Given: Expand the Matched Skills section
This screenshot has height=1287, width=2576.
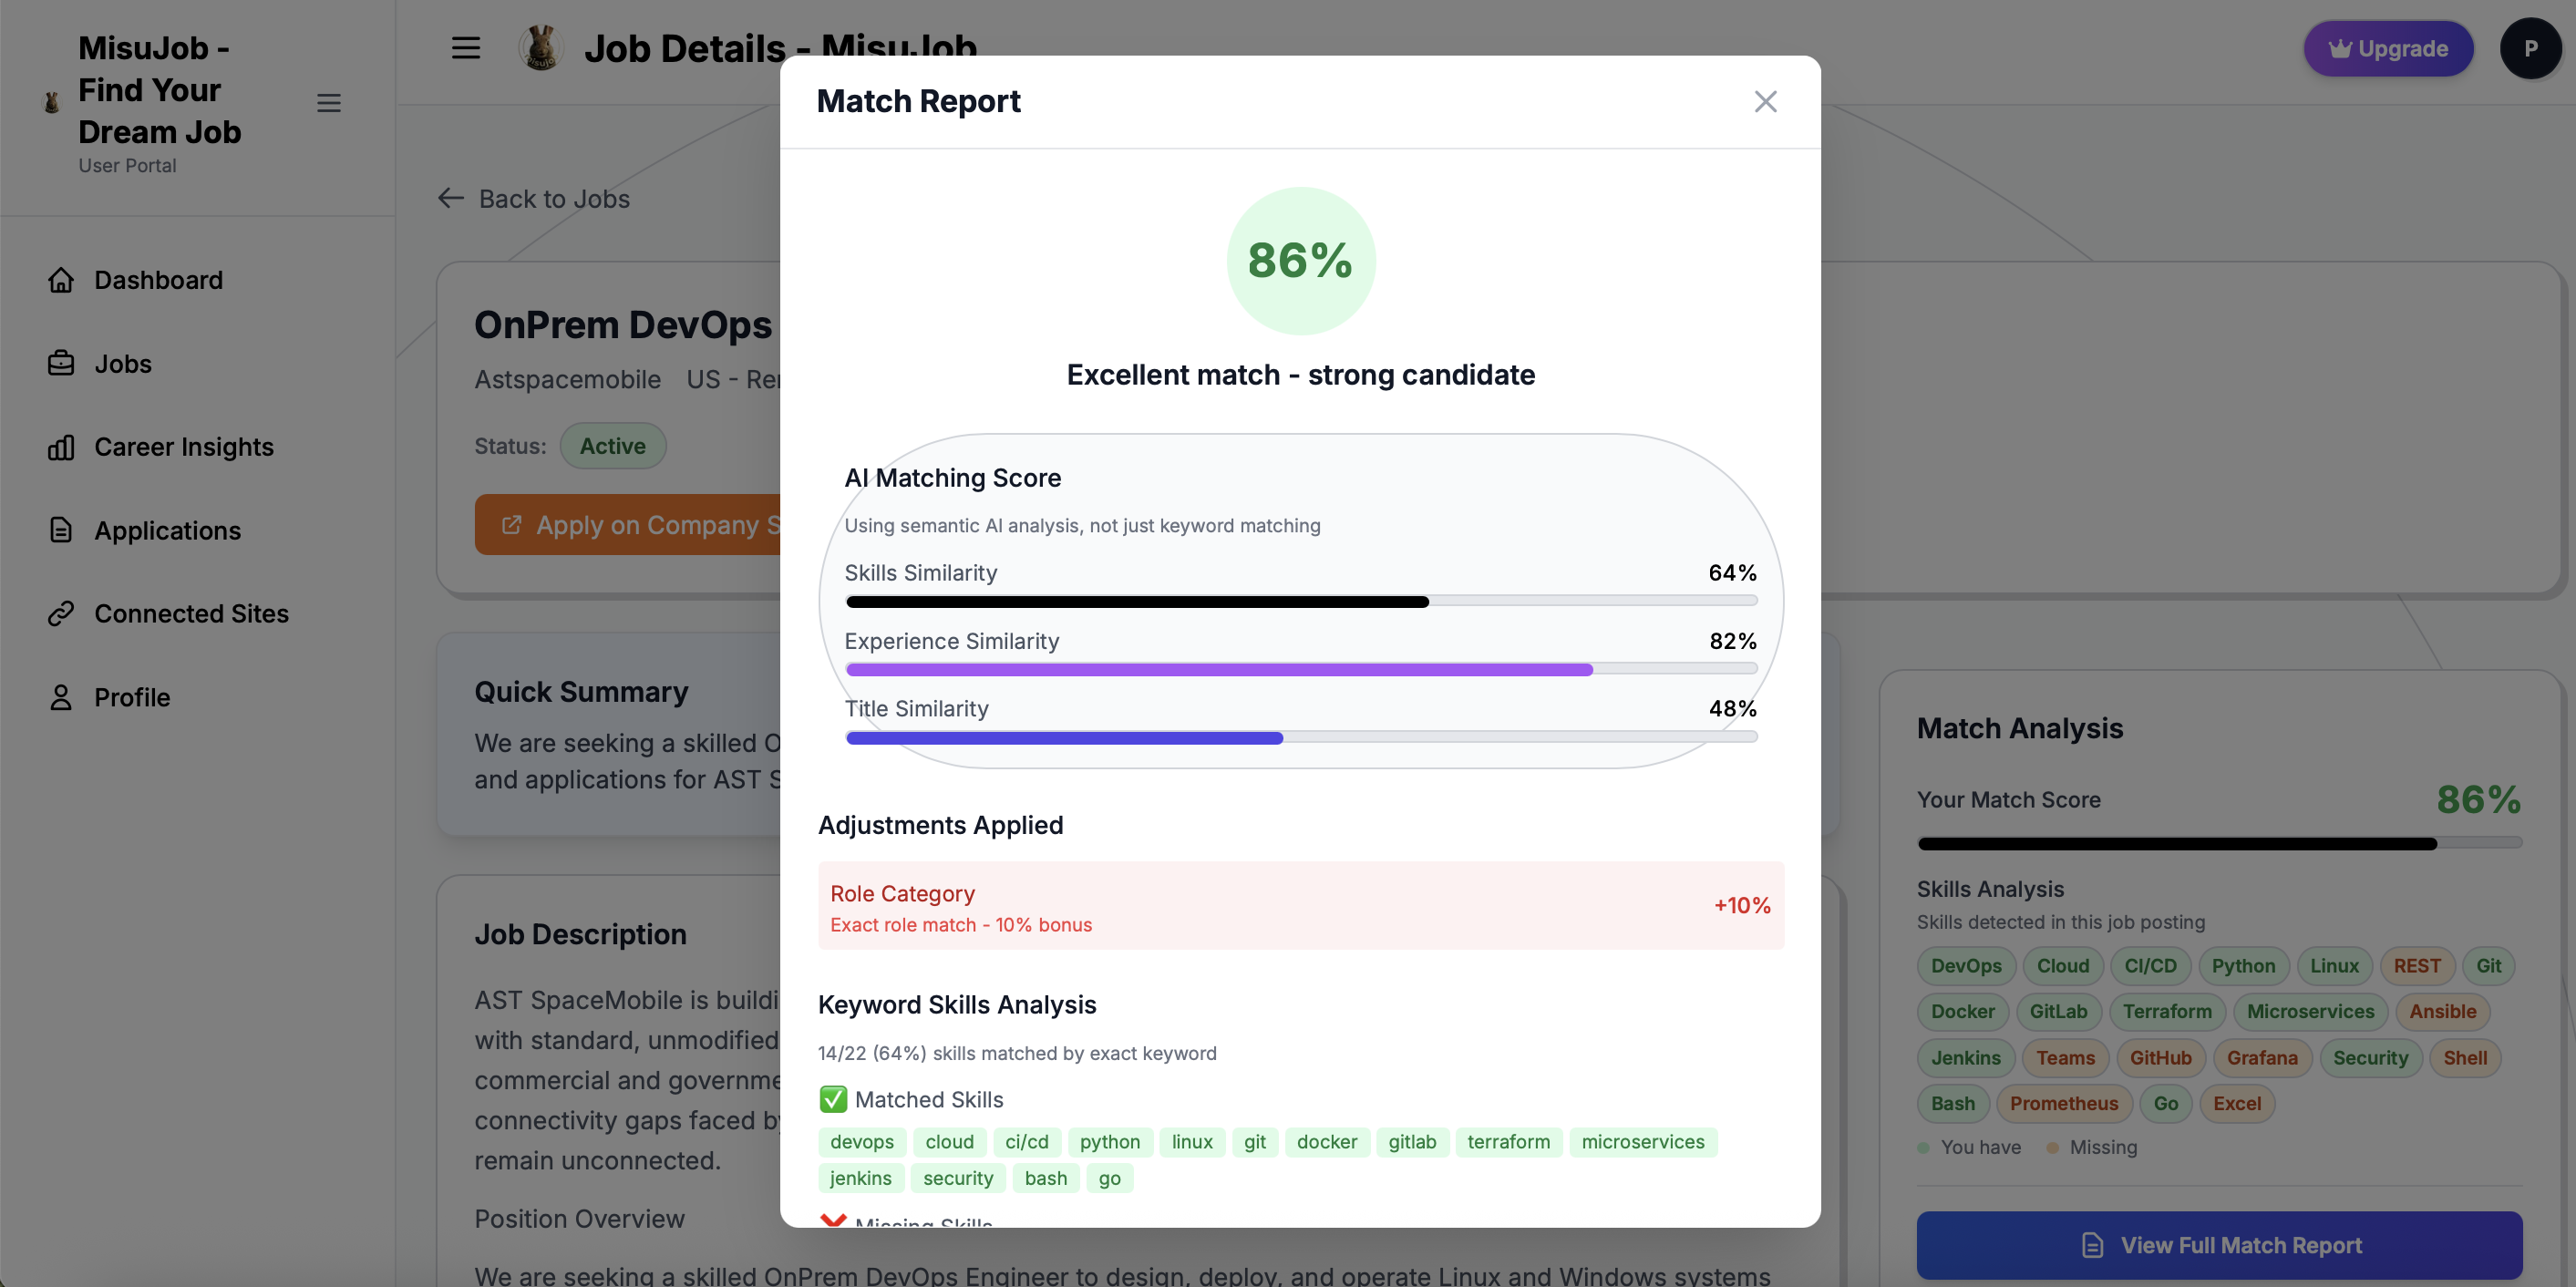Looking at the screenshot, I should (x=911, y=1099).
